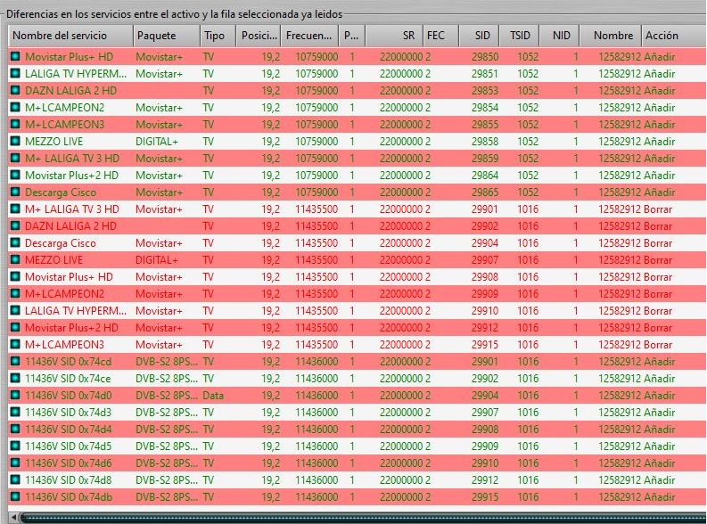Click frequency 11435500 in the SID 29904 row
Screen dimensions: 707x524
click(317, 243)
